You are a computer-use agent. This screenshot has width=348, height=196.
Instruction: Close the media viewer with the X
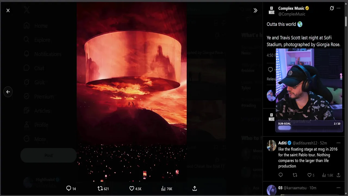point(8,10)
